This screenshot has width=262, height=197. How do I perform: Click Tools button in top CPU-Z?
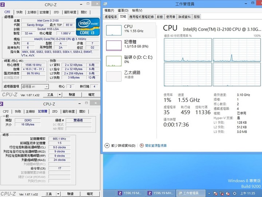pyautogui.click(x=50, y=95)
